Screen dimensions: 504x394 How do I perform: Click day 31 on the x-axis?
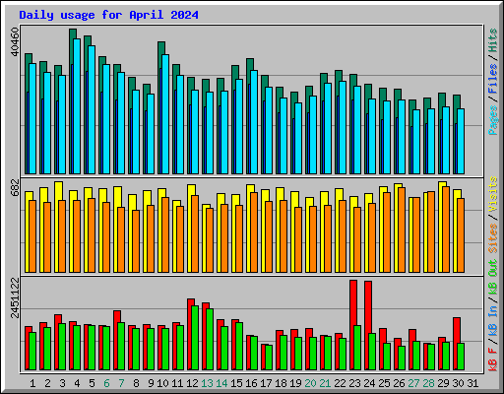point(472,383)
